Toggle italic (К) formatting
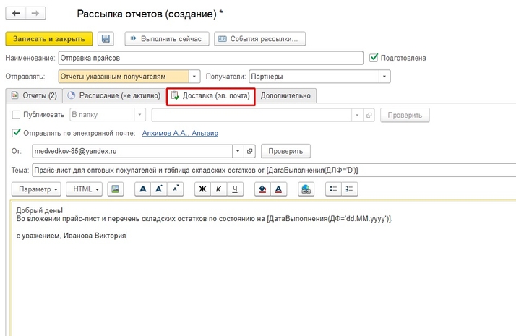516x336 pixels. coord(218,189)
